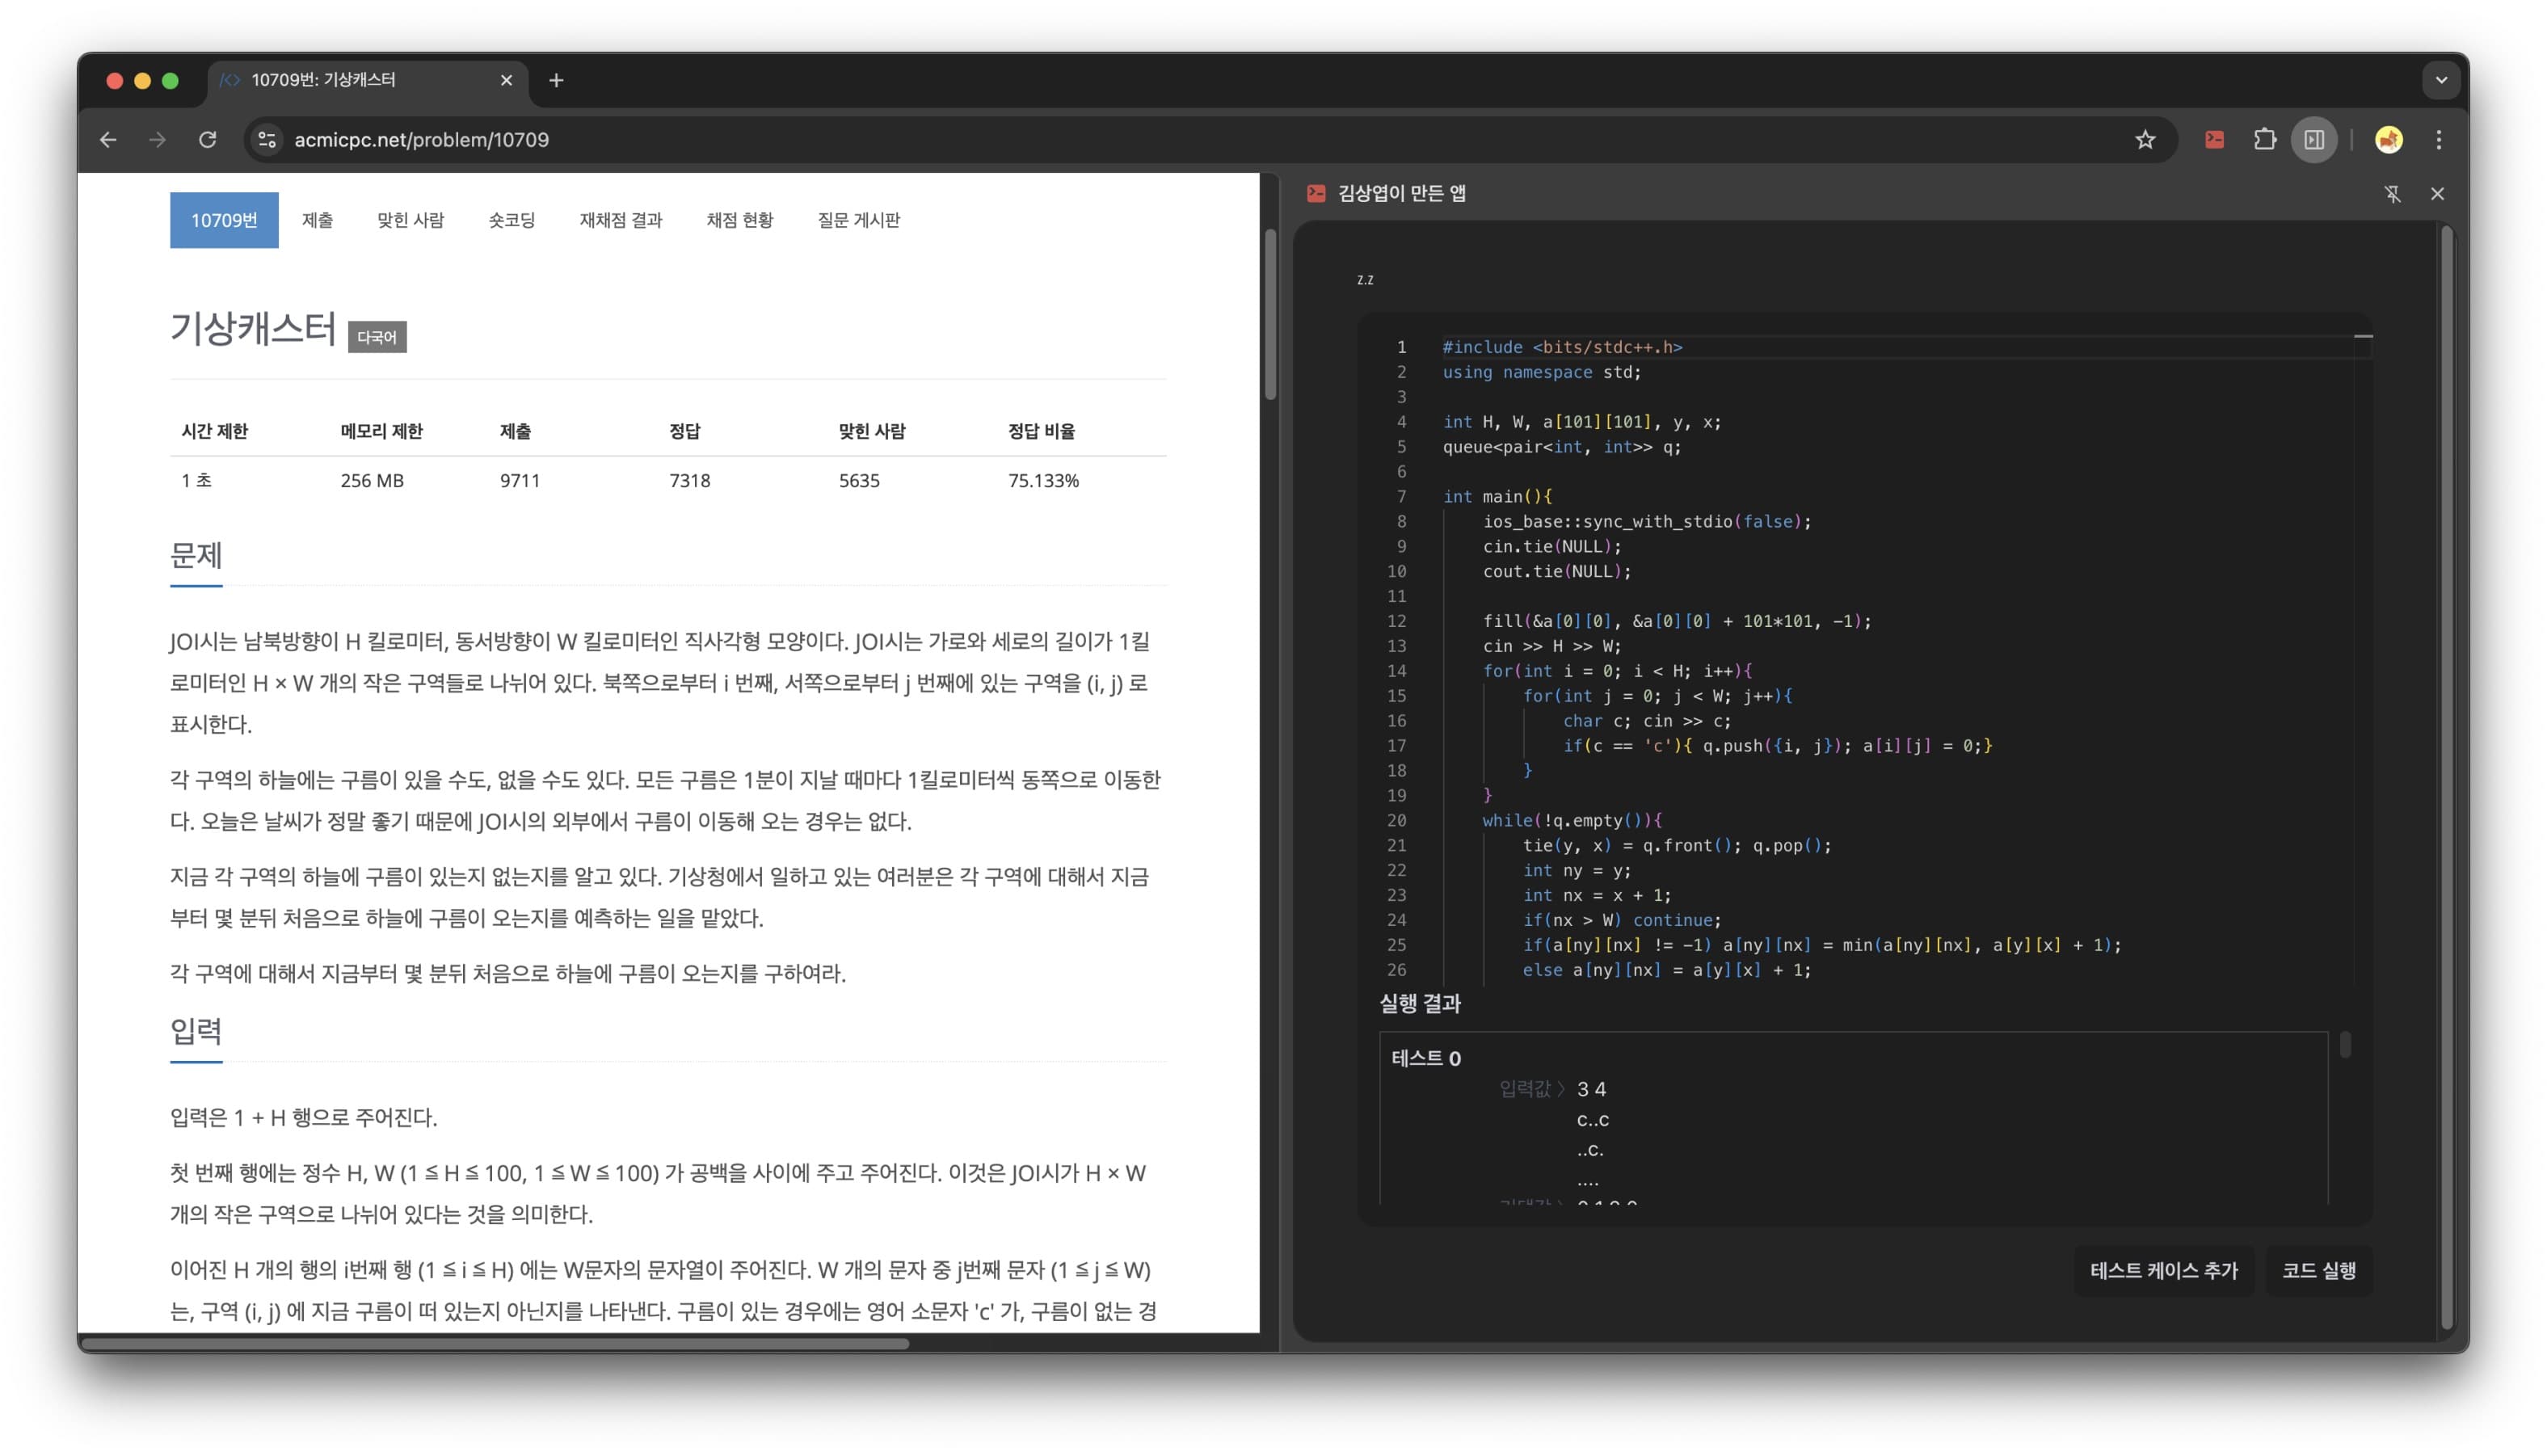Click 테스트 케이스 추가 to add a test case
Image resolution: width=2547 pixels, height=1456 pixels.
pos(2164,1270)
